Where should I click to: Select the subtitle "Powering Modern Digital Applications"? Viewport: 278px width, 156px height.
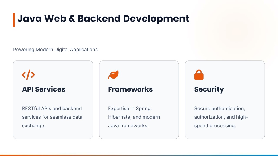(55, 50)
